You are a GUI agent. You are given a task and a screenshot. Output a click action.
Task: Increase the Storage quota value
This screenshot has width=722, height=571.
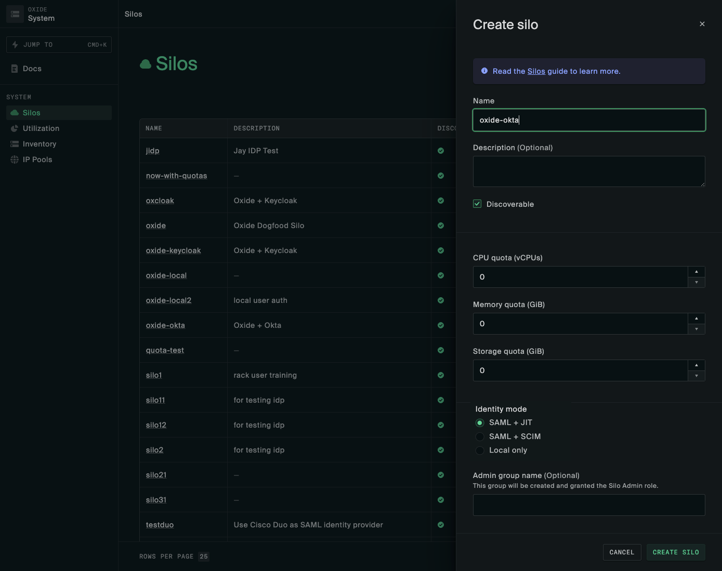[x=696, y=365]
